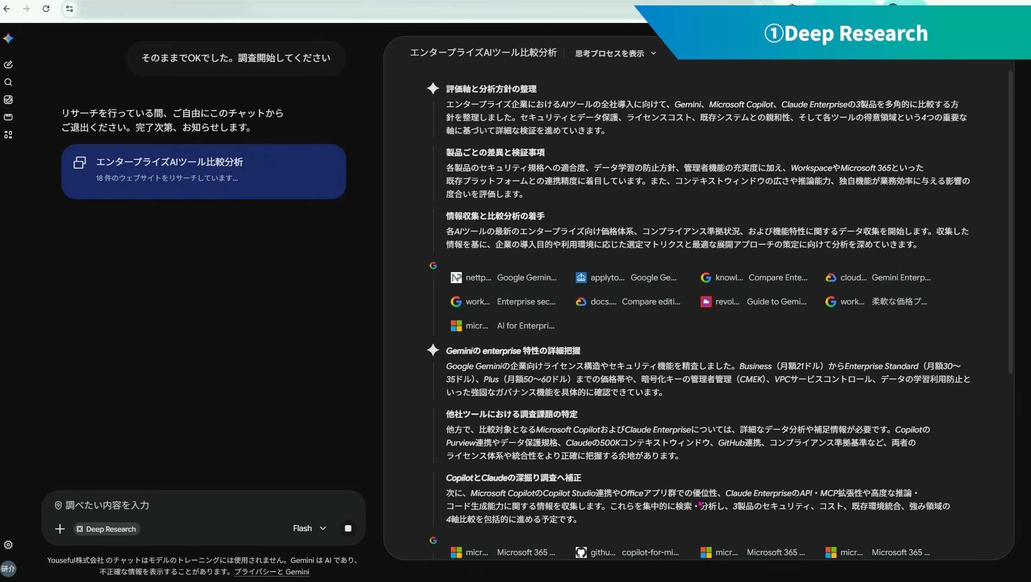
Task: Open the knowl... Compare Ente... source chip
Action: pyautogui.click(x=754, y=278)
